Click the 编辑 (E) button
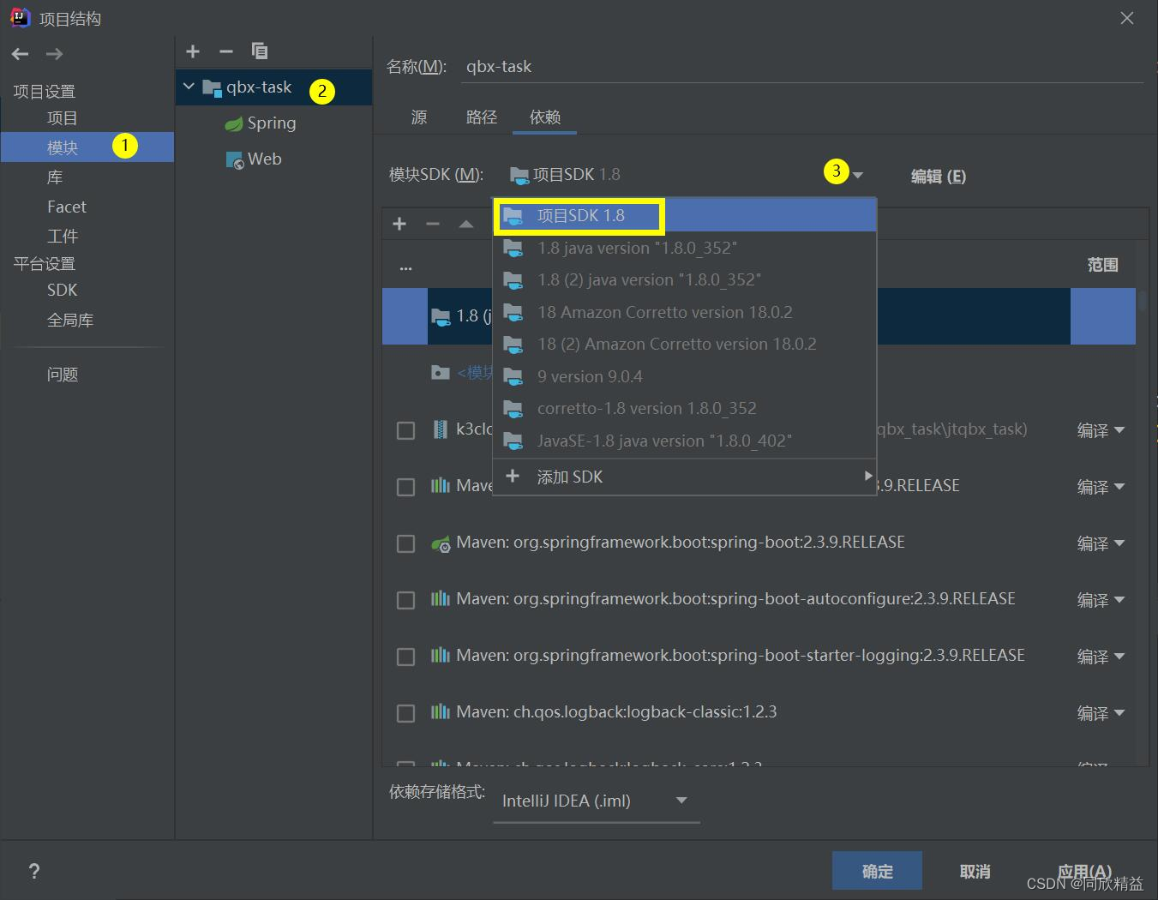Image resolution: width=1158 pixels, height=900 pixels. (x=938, y=176)
